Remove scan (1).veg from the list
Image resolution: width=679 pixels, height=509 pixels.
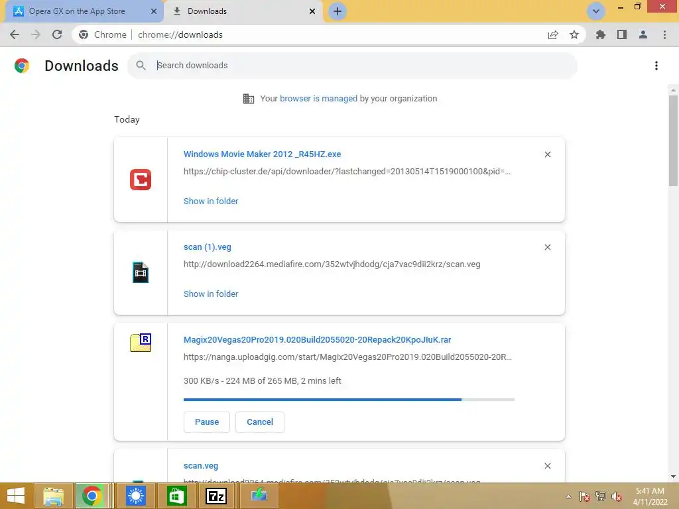pyautogui.click(x=547, y=247)
